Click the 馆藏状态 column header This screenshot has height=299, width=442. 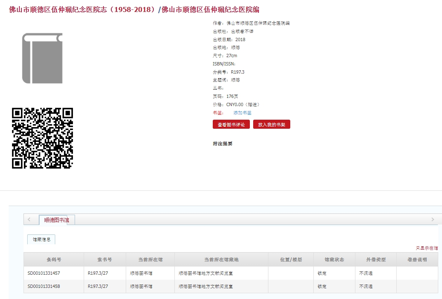tap(334, 260)
